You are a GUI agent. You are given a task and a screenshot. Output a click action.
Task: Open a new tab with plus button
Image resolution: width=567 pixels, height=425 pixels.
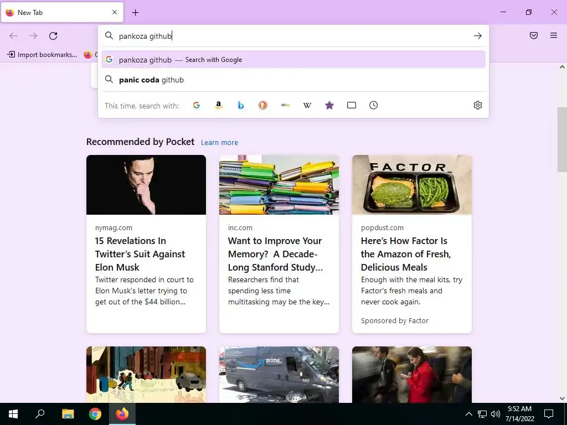135,13
